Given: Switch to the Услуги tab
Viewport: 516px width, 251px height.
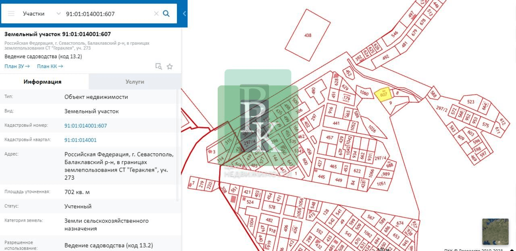Looking at the screenshot, I should tap(135, 81).
